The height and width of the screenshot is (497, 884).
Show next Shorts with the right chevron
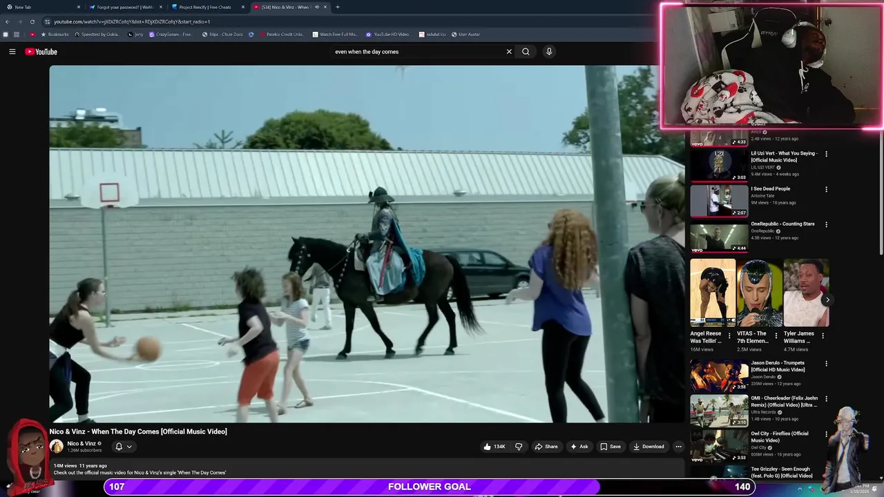(827, 300)
